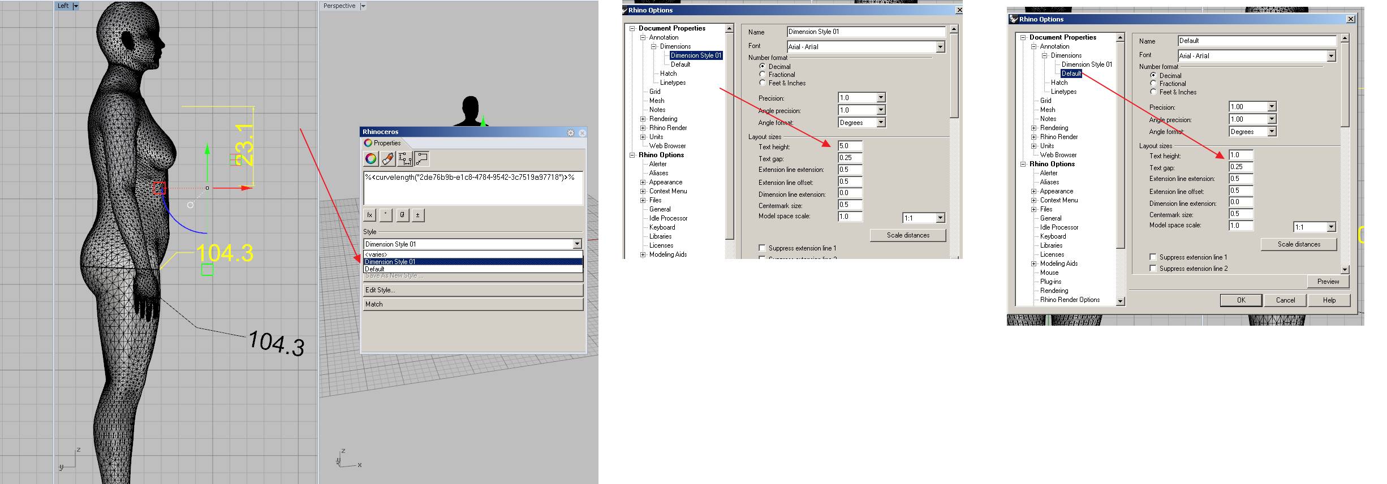
Task: Click the curvelength formula text box
Action: (473, 188)
